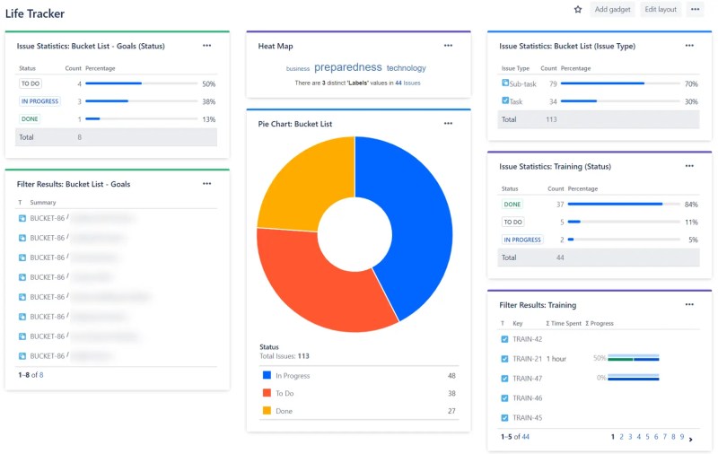Click the TO DO status in Goals statistics
This screenshot has width=718, height=454.
tap(31, 83)
